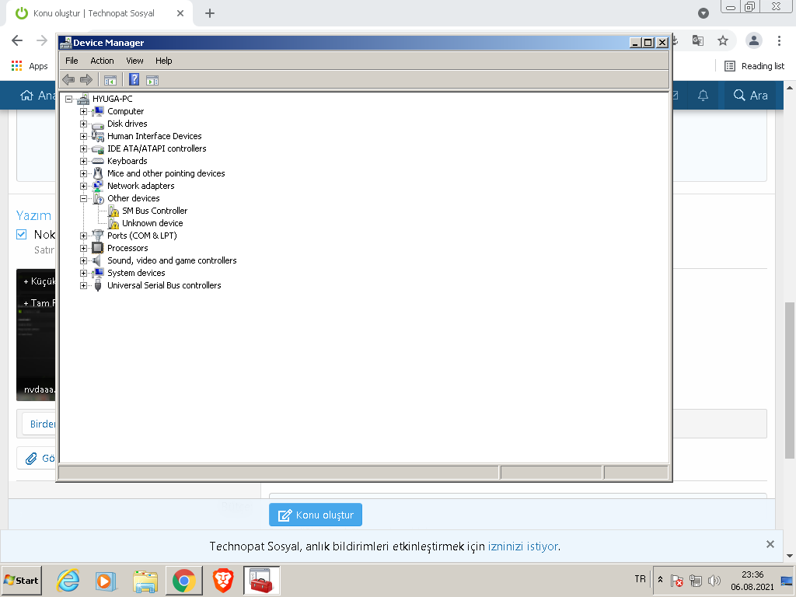Open Brave browser from the taskbar
The image size is (796, 597).
pos(223,581)
